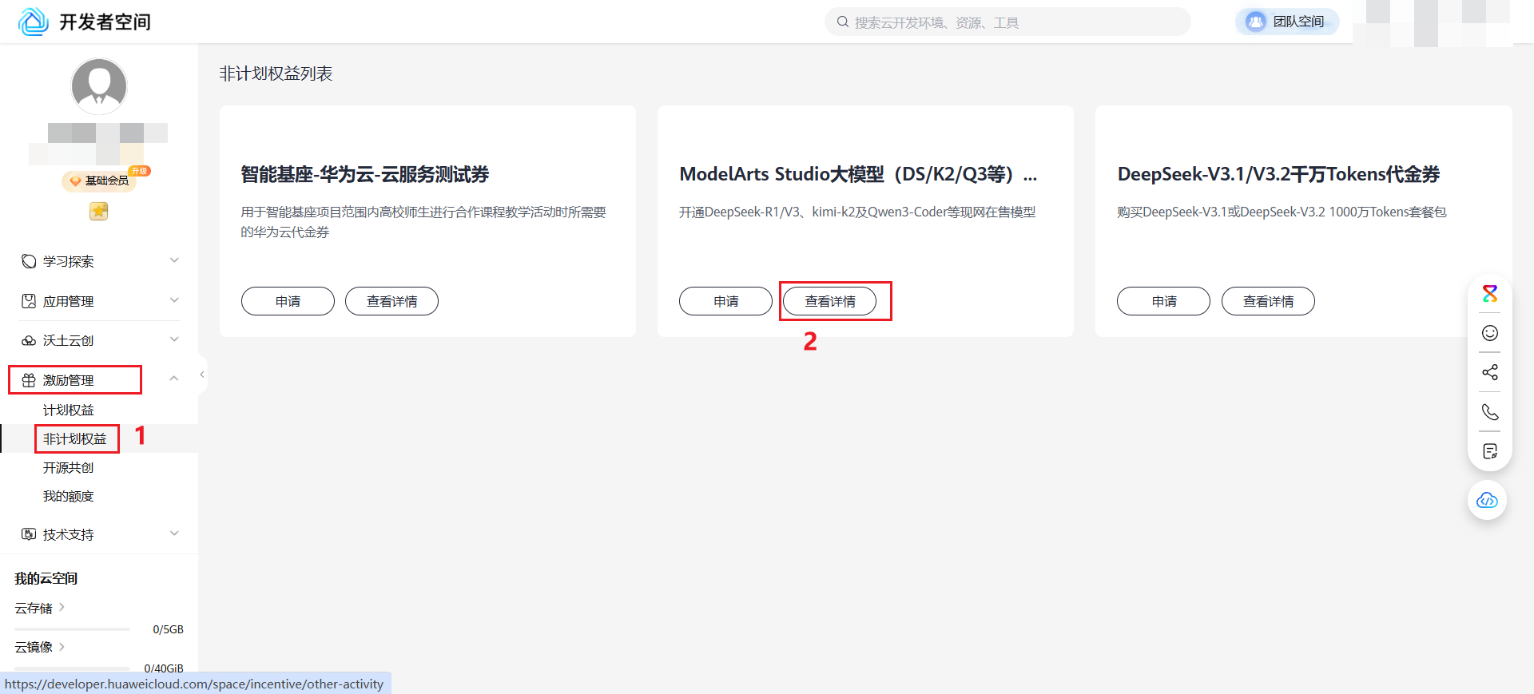
Task: Open the 学习探索 menu label
Action: click(x=69, y=261)
